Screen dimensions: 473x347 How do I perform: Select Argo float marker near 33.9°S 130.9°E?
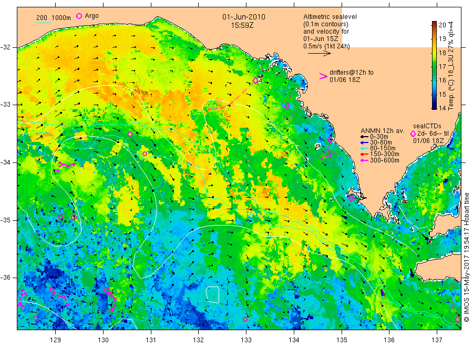[145, 154]
